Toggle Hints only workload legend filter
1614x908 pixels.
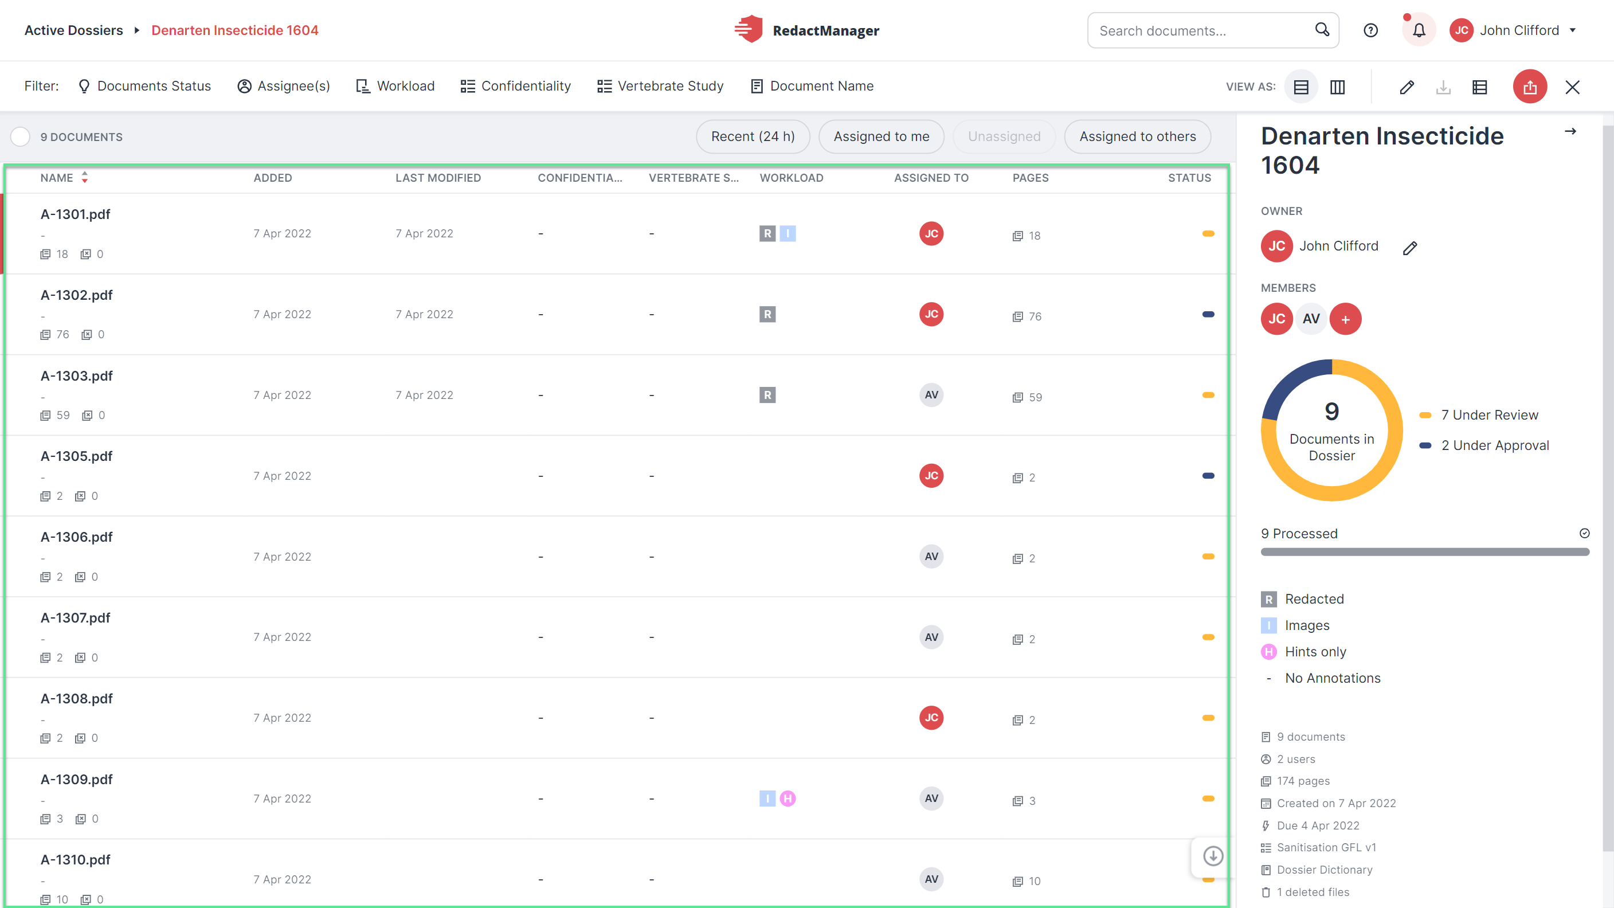point(1303,652)
